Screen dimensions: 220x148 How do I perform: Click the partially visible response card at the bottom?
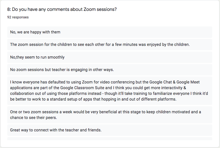coord(110,139)
